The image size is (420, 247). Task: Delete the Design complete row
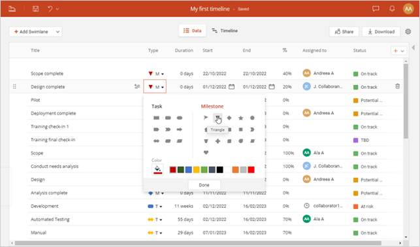tap(398, 86)
